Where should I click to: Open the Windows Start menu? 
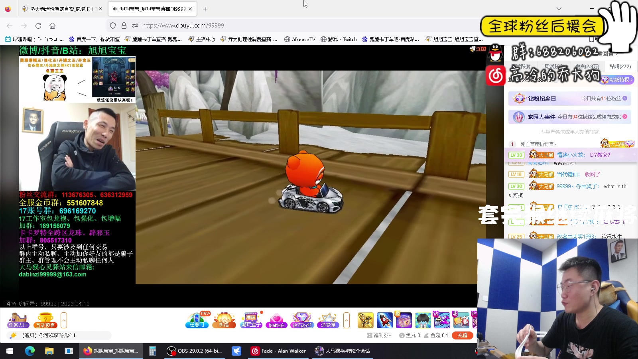point(10,351)
